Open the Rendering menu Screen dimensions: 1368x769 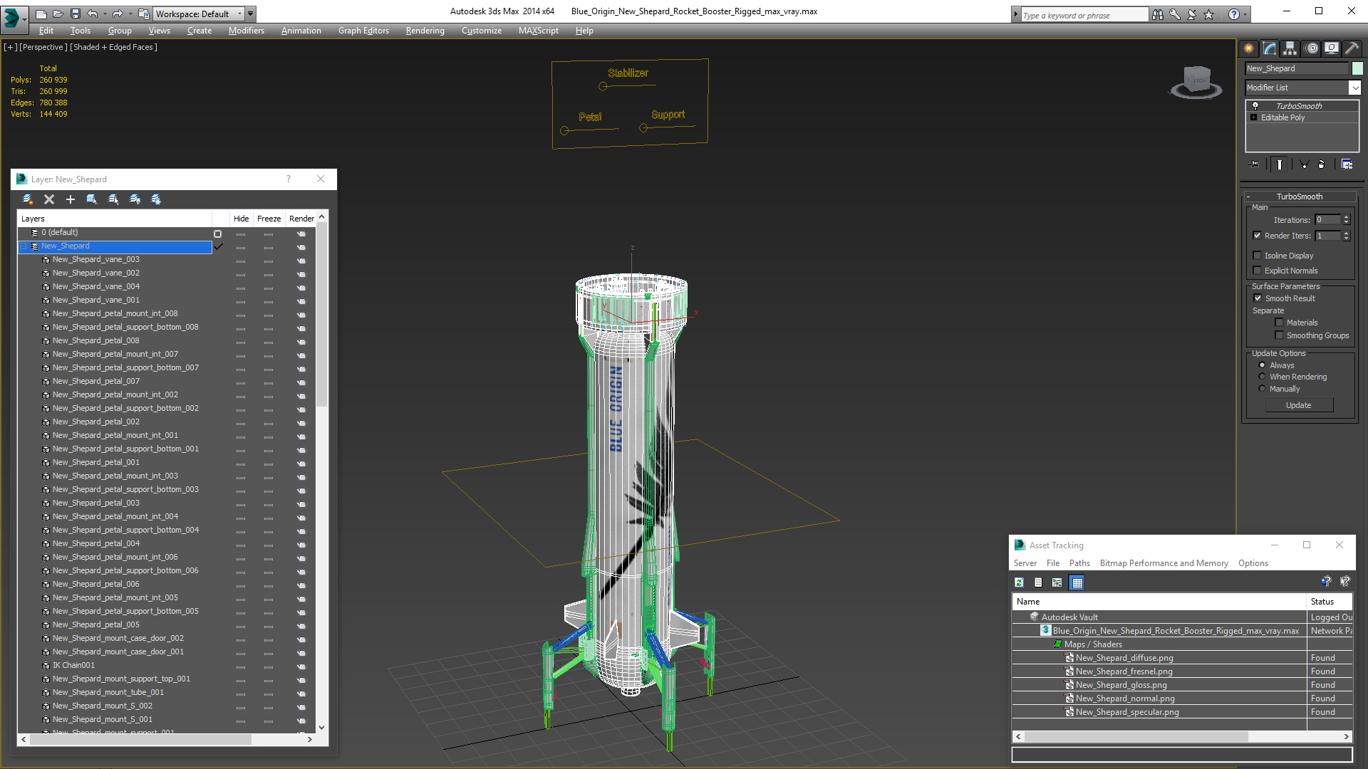click(425, 31)
